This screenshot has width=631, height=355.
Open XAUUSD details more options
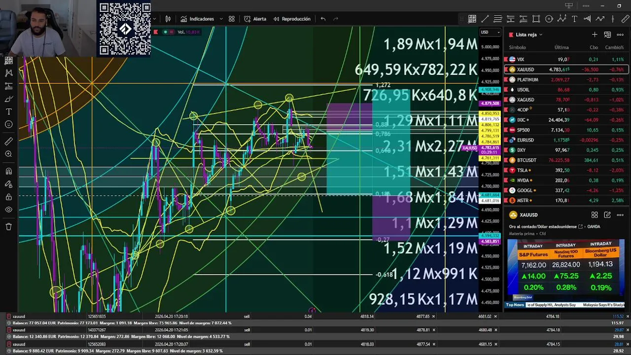point(620,215)
